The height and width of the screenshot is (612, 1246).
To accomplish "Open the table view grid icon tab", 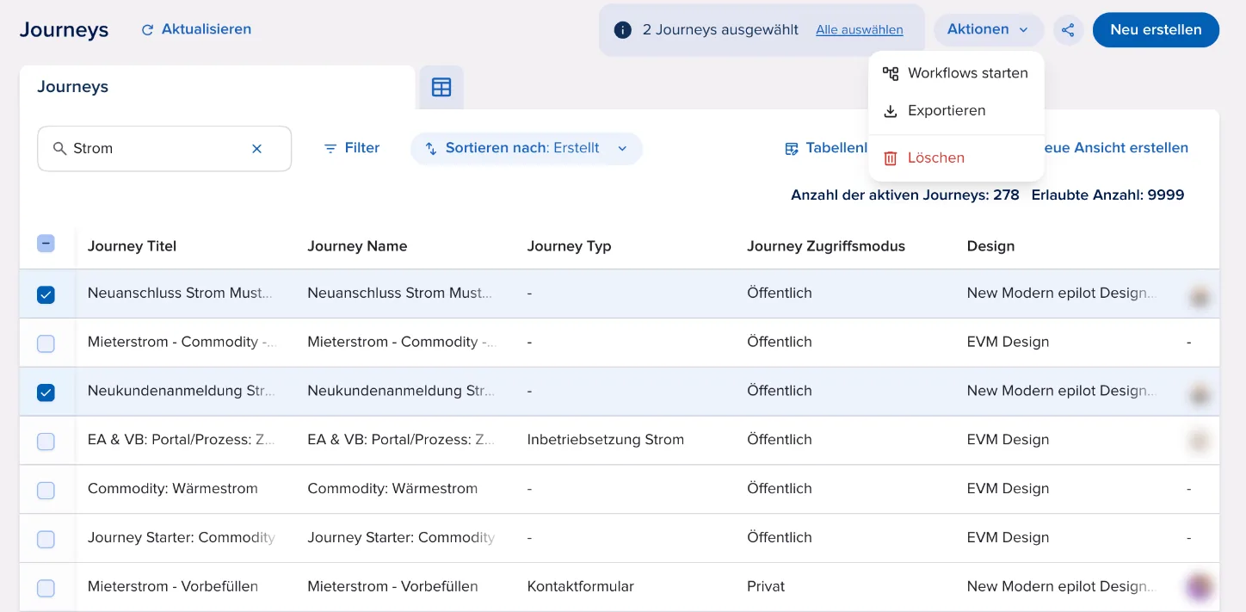I will [x=441, y=87].
